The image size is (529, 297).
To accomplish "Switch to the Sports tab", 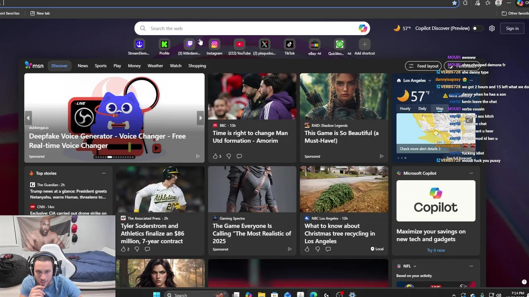I will click(100, 66).
